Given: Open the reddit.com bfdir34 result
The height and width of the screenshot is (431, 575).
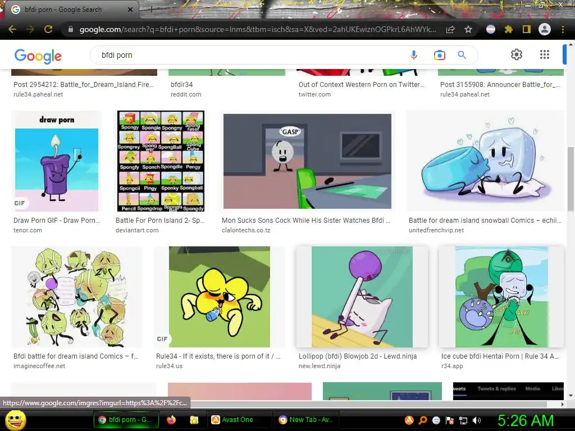Looking at the screenshot, I should tap(186, 89).
